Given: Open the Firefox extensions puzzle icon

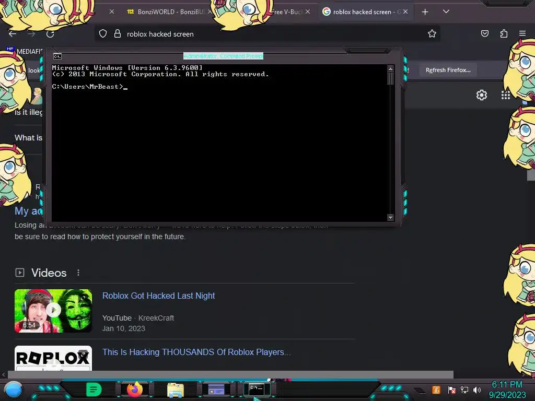Looking at the screenshot, I should click(504, 33).
